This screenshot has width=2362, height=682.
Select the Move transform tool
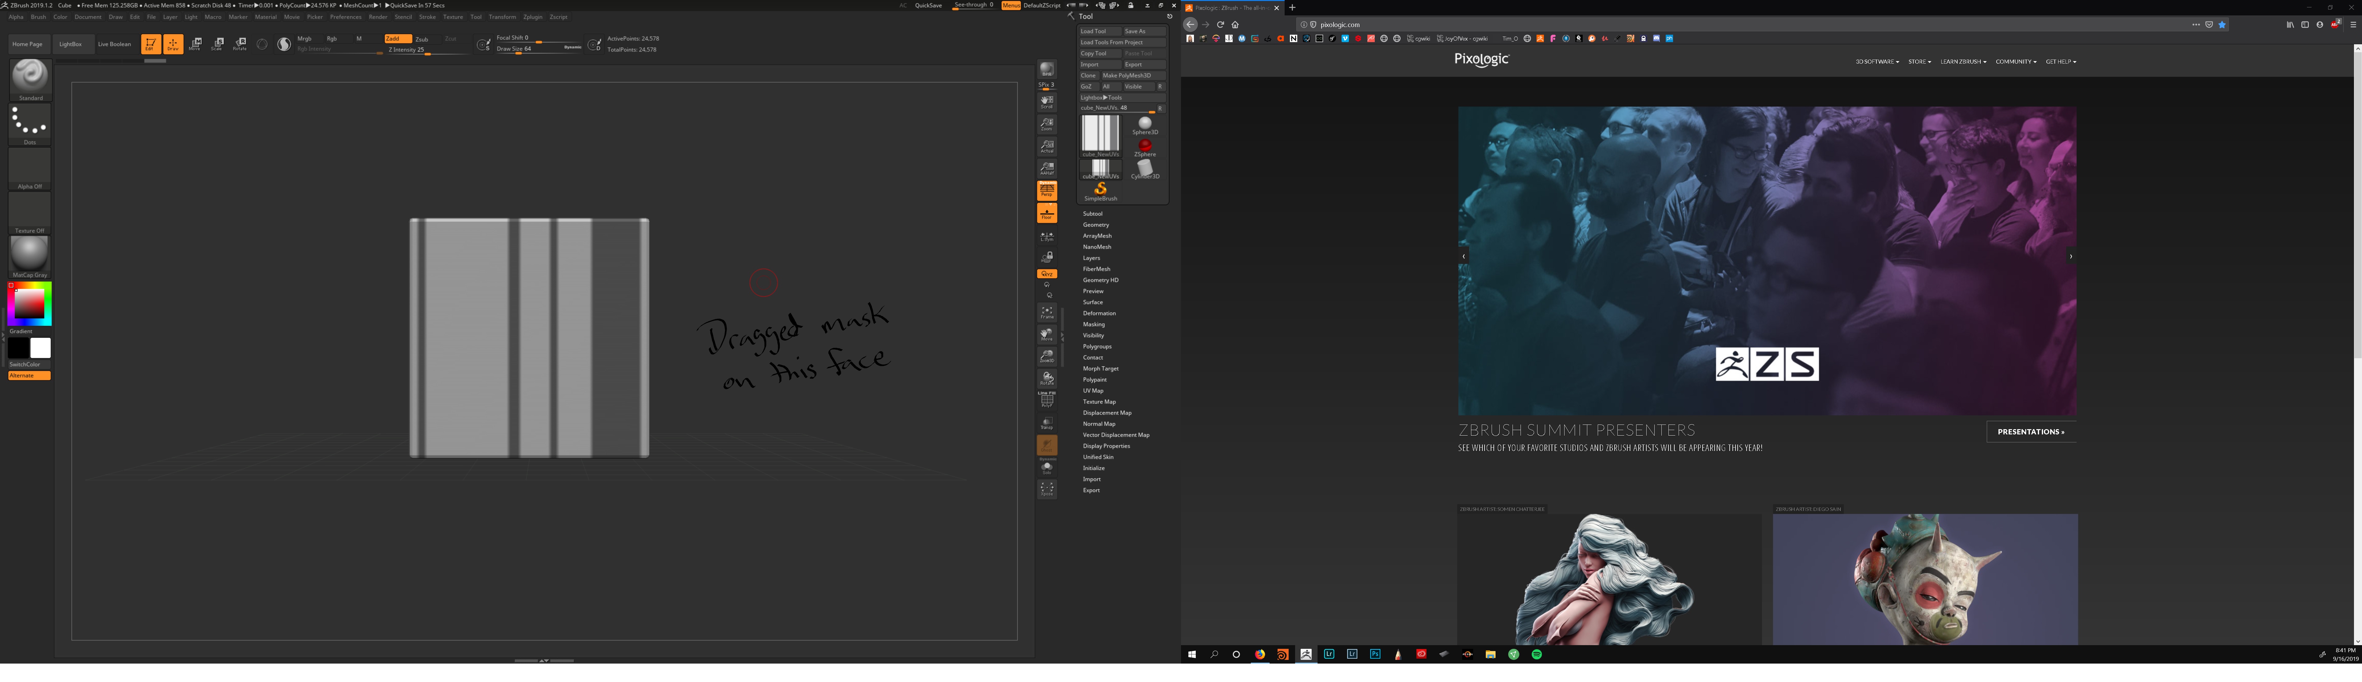[x=195, y=44]
